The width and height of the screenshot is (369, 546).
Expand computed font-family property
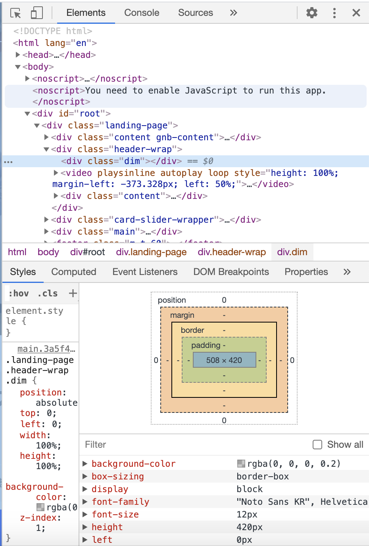point(85,502)
